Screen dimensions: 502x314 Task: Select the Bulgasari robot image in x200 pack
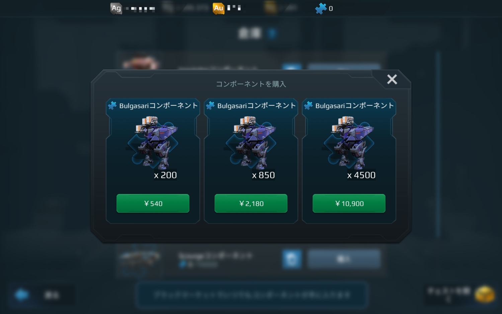pos(153,143)
